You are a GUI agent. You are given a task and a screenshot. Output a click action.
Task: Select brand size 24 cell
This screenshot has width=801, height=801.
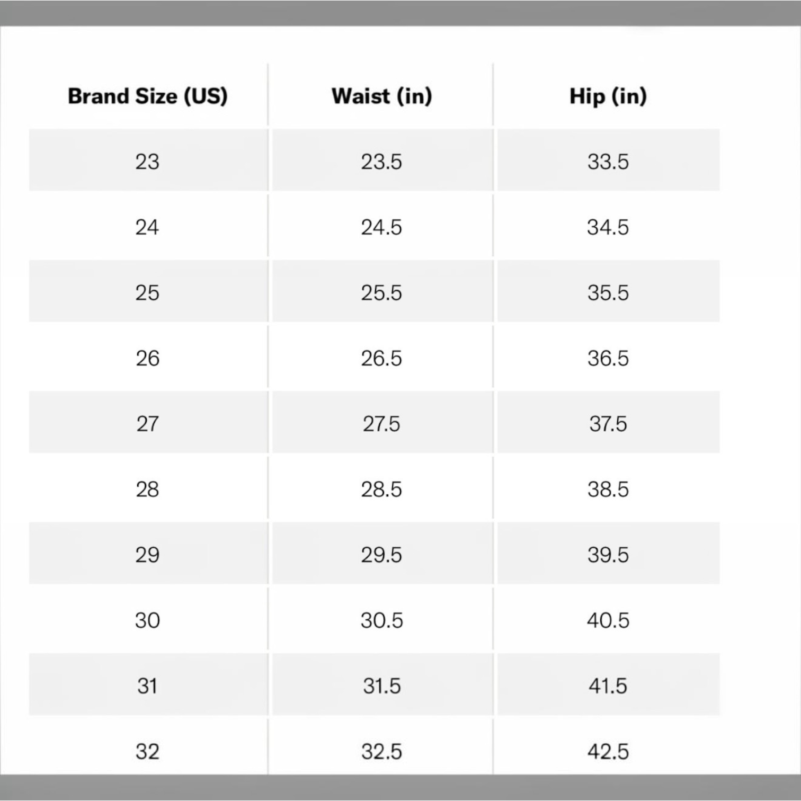[148, 226]
